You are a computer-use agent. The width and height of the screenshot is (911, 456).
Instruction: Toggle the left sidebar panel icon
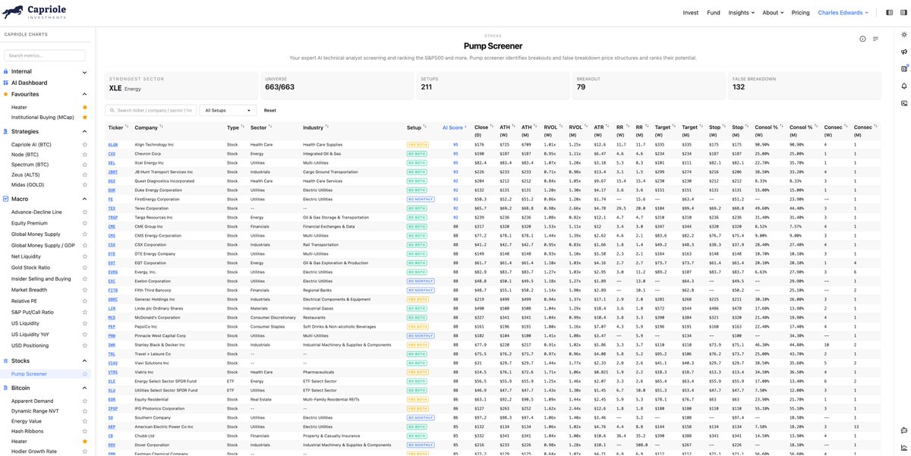(890, 13)
